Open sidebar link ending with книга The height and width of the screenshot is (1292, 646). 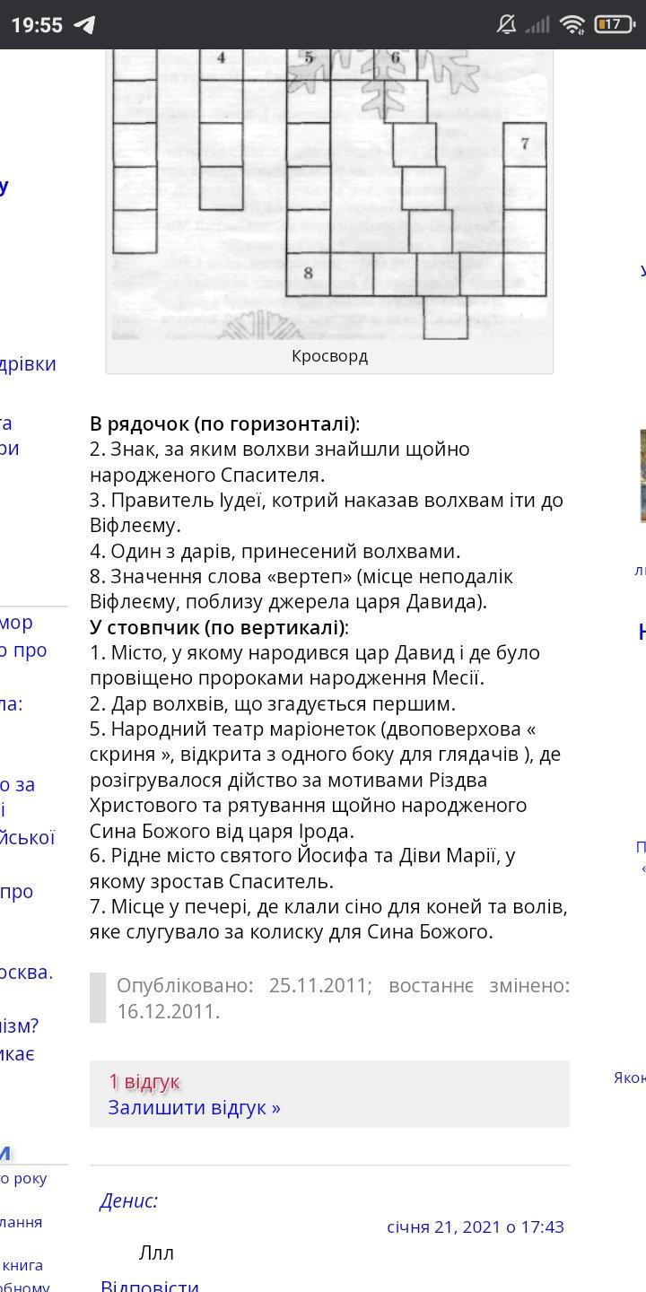(x=22, y=1264)
